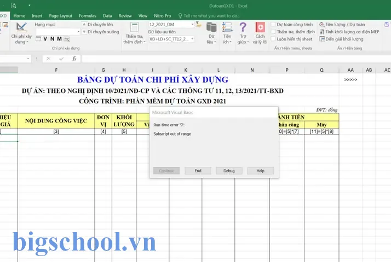This screenshot has height=262, width=391.
Task: Select column F header
Action: click(56, 70)
